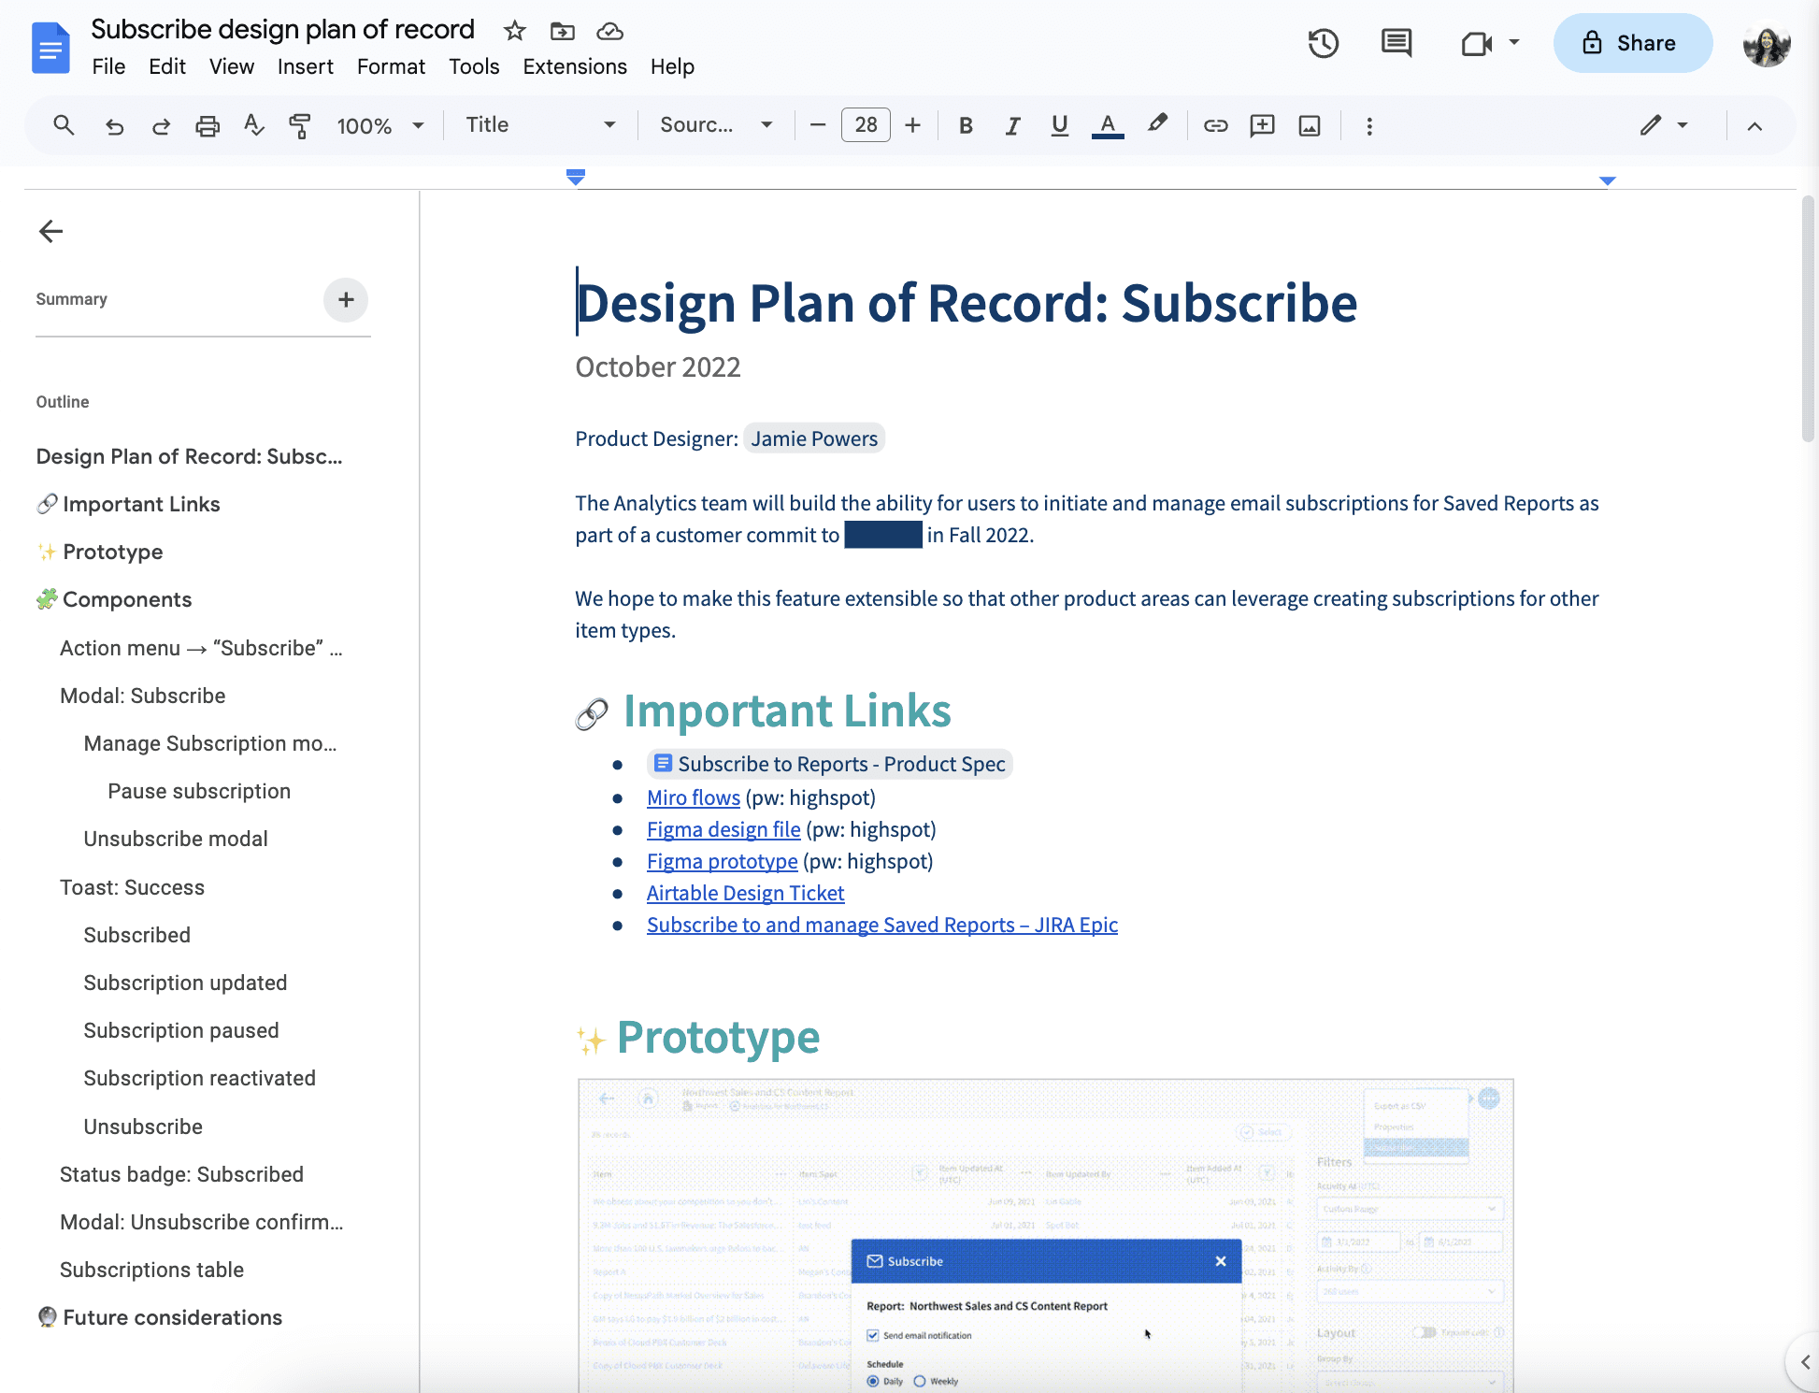Jump to Important Links in outline

[141, 504]
